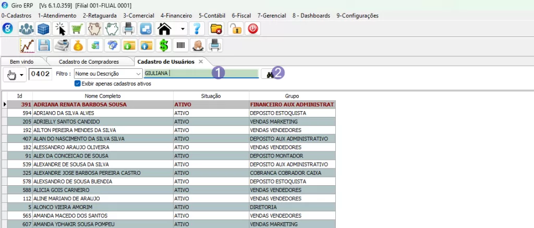Click the red power button icon
The image size is (534, 228).
[253, 29]
